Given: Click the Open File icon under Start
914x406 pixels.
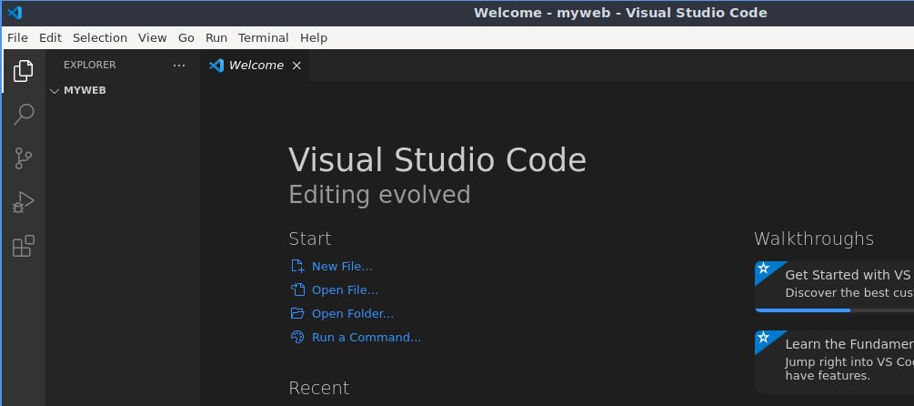Looking at the screenshot, I should pos(297,289).
